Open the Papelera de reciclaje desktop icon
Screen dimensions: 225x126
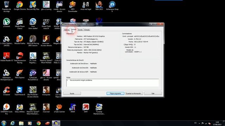pyautogui.click(x=6, y=6)
